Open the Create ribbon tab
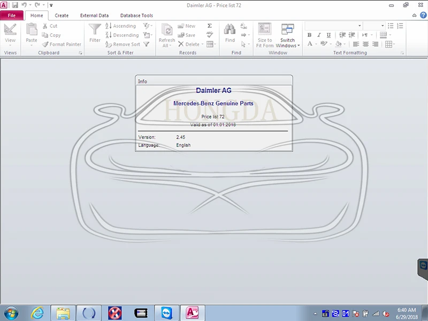This screenshot has width=428, height=321. click(x=62, y=16)
